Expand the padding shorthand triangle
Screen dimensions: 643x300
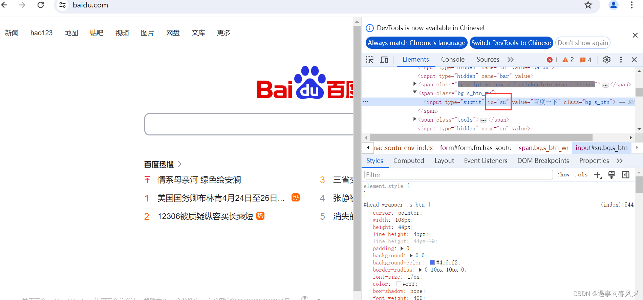click(402, 249)
